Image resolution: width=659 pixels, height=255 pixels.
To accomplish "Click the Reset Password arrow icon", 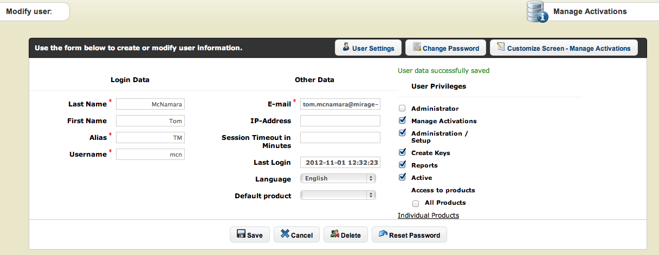I will [x=383, y=234].
